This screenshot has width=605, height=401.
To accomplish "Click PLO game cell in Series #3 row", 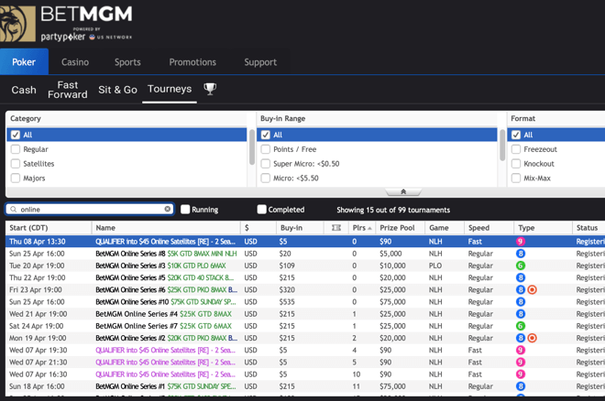I will (x=435, y=266).
